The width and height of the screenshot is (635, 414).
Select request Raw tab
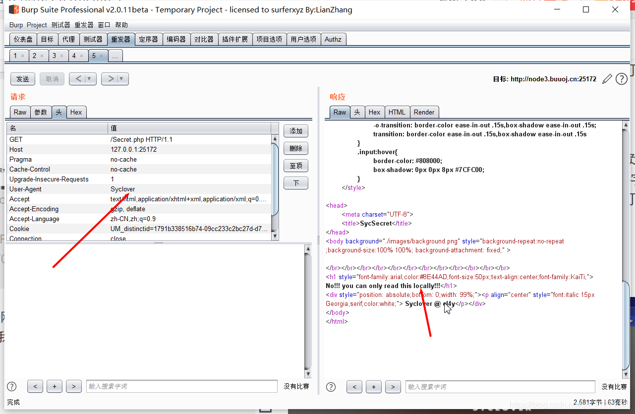[x=20, y=112]
